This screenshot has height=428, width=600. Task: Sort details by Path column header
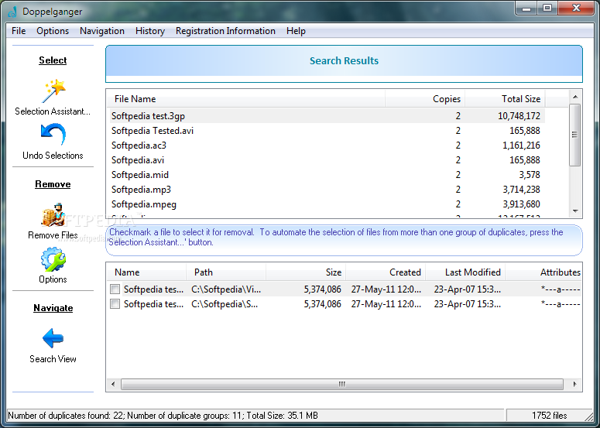coord(226,272)
